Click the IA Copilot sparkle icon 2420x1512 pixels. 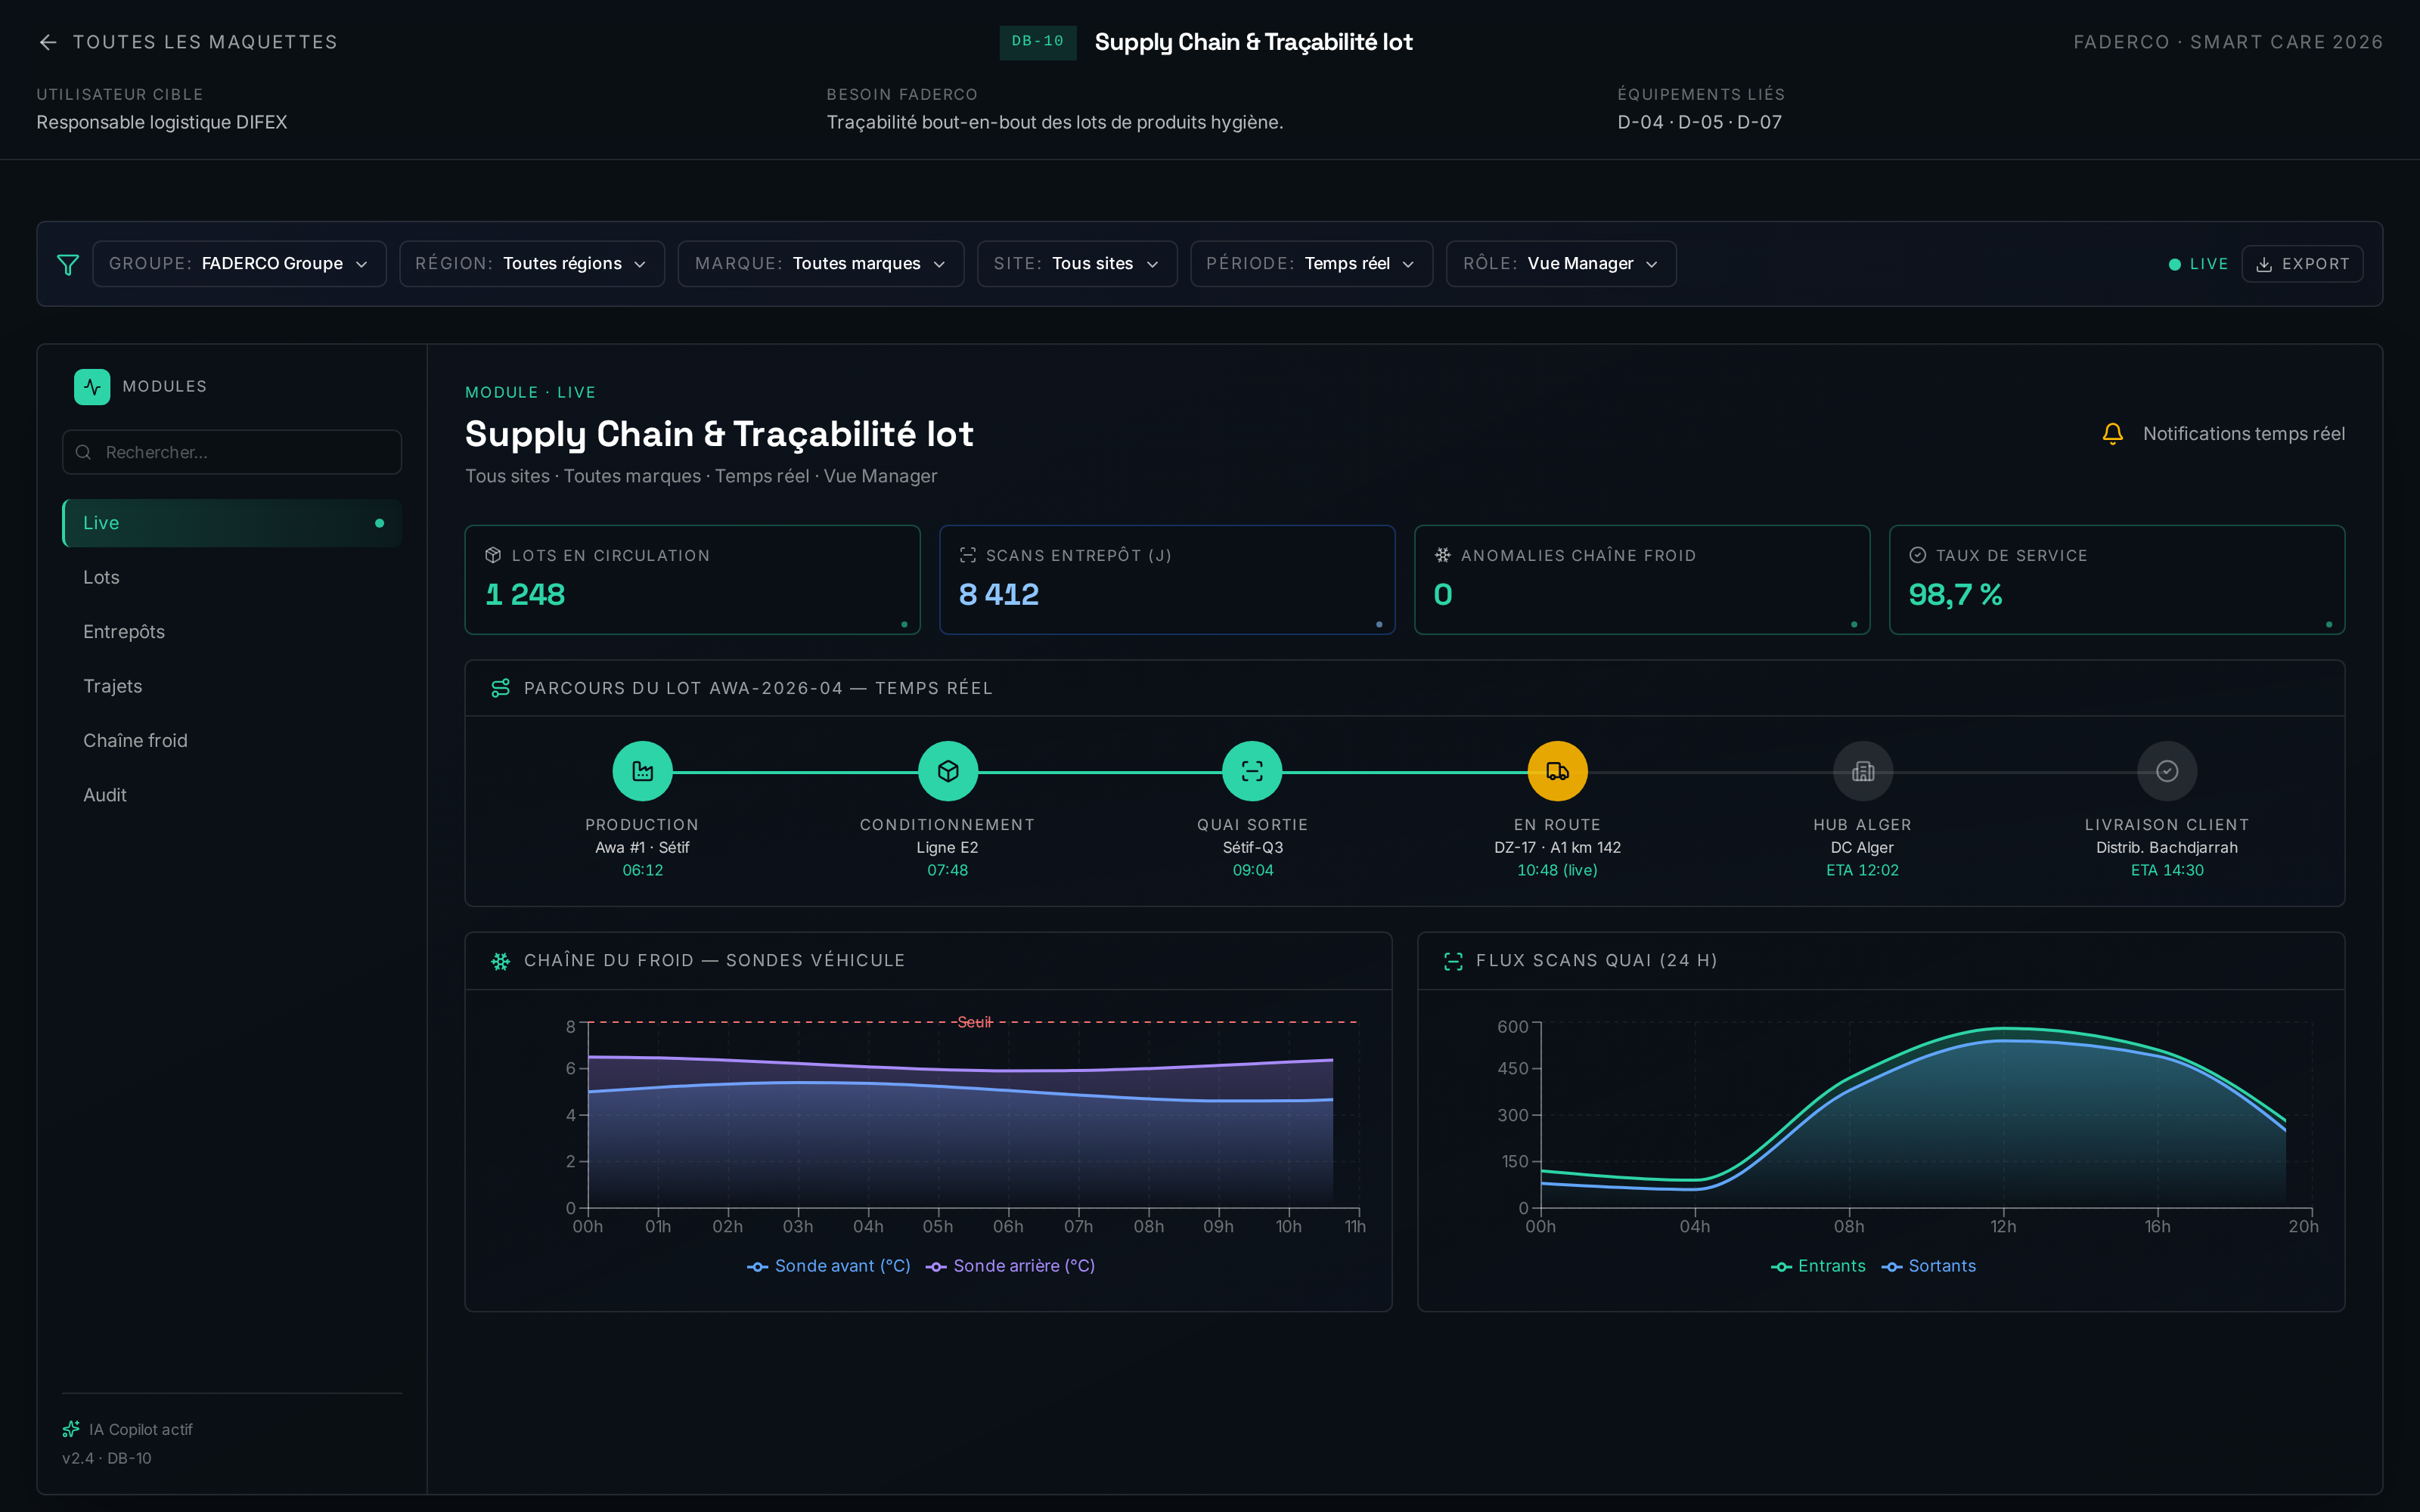(x=71, y=1429)
